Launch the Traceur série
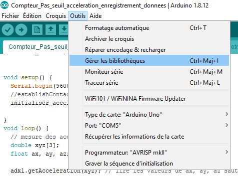 (149, 83)
